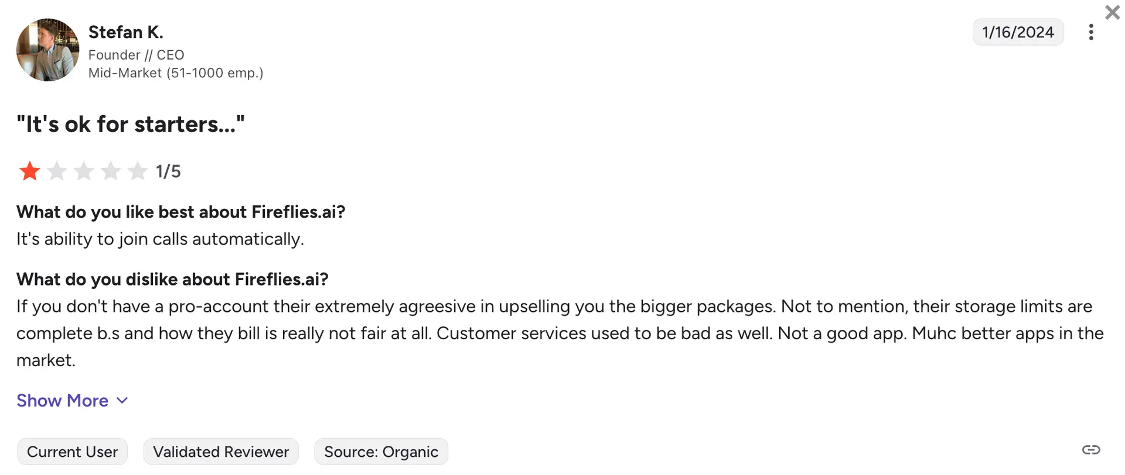
Task: Click the fifth gray rating star
Action: pyautogui.click(x=138, y=171)
